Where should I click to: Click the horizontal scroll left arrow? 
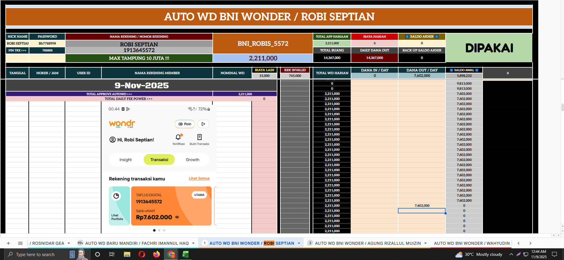(554, 235)
